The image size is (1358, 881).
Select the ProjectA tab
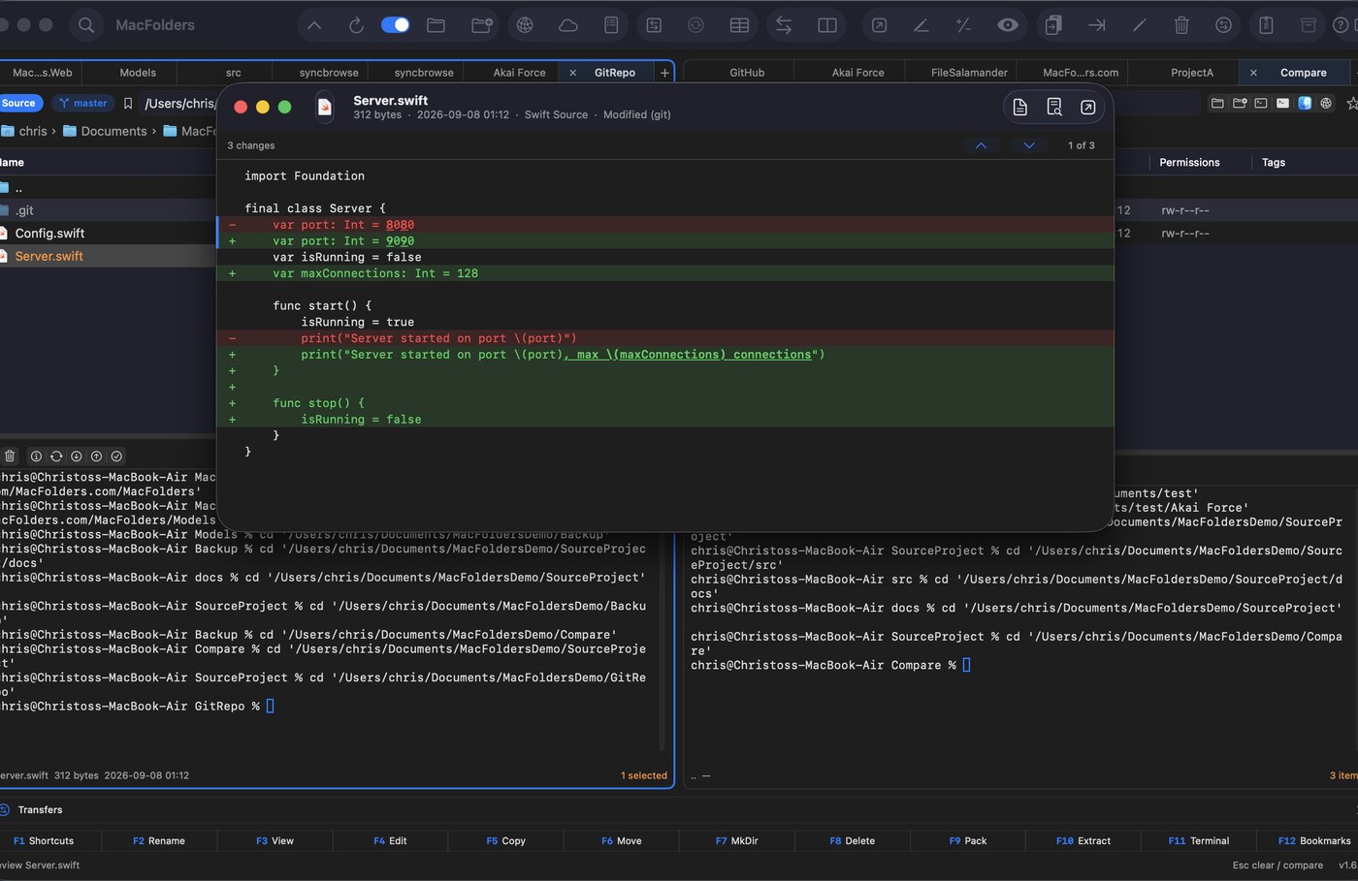(x=1192, y=73)
